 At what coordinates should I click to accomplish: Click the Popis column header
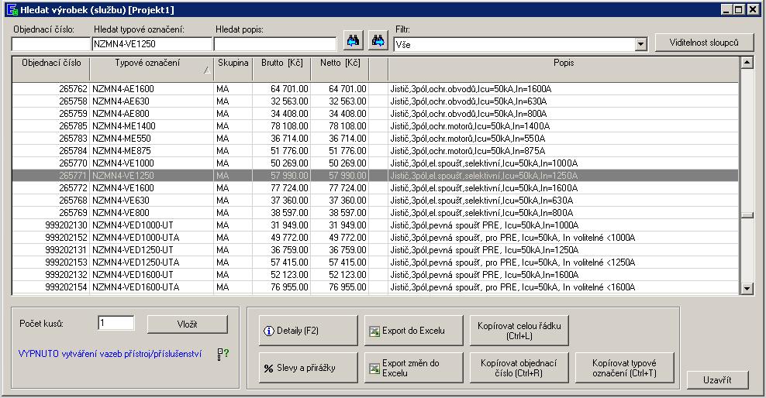(x=564, y=69)
